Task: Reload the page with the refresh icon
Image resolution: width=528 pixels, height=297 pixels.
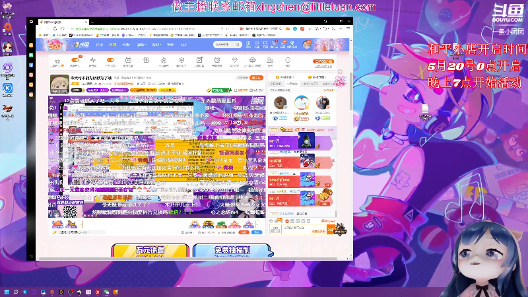Action: (55, 29)
